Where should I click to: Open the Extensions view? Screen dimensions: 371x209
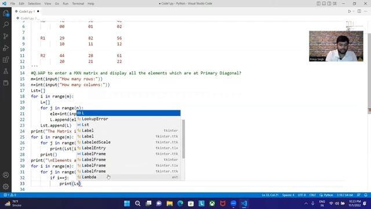coord(6,59)
